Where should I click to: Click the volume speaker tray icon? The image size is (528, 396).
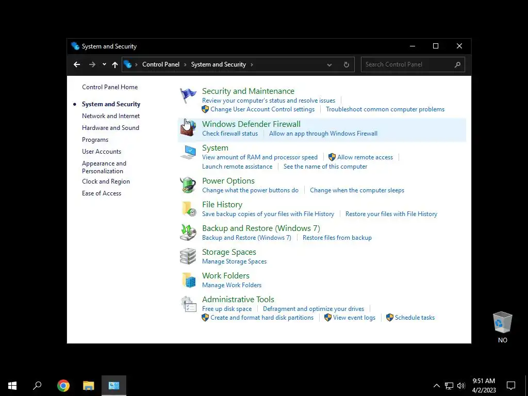click(461, 386)
